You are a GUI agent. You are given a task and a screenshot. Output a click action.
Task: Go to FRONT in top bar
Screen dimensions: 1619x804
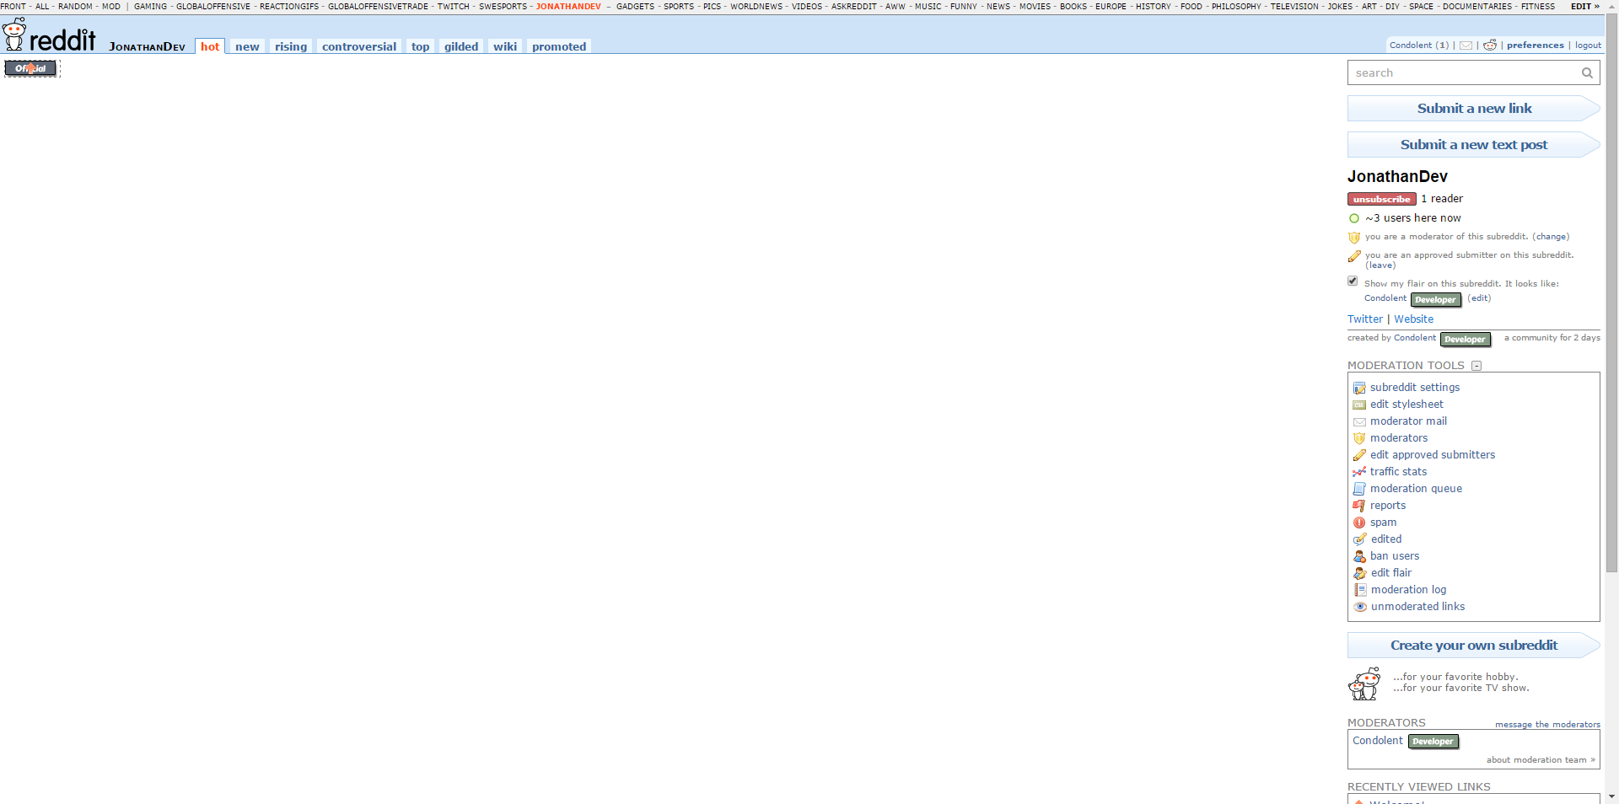point(13,6)
